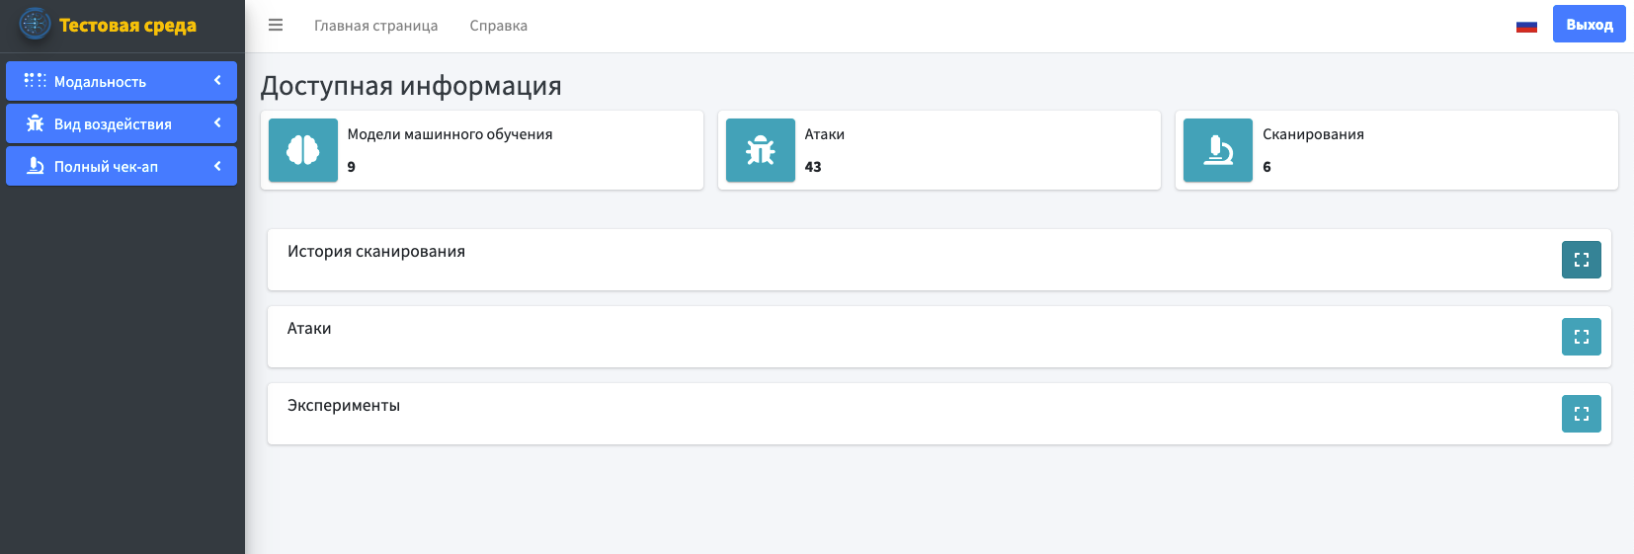Select the Модели машинного обучения card title
Image resolution: width=1634 pixels, height=554 pixels.
click(x=449, y=134)
